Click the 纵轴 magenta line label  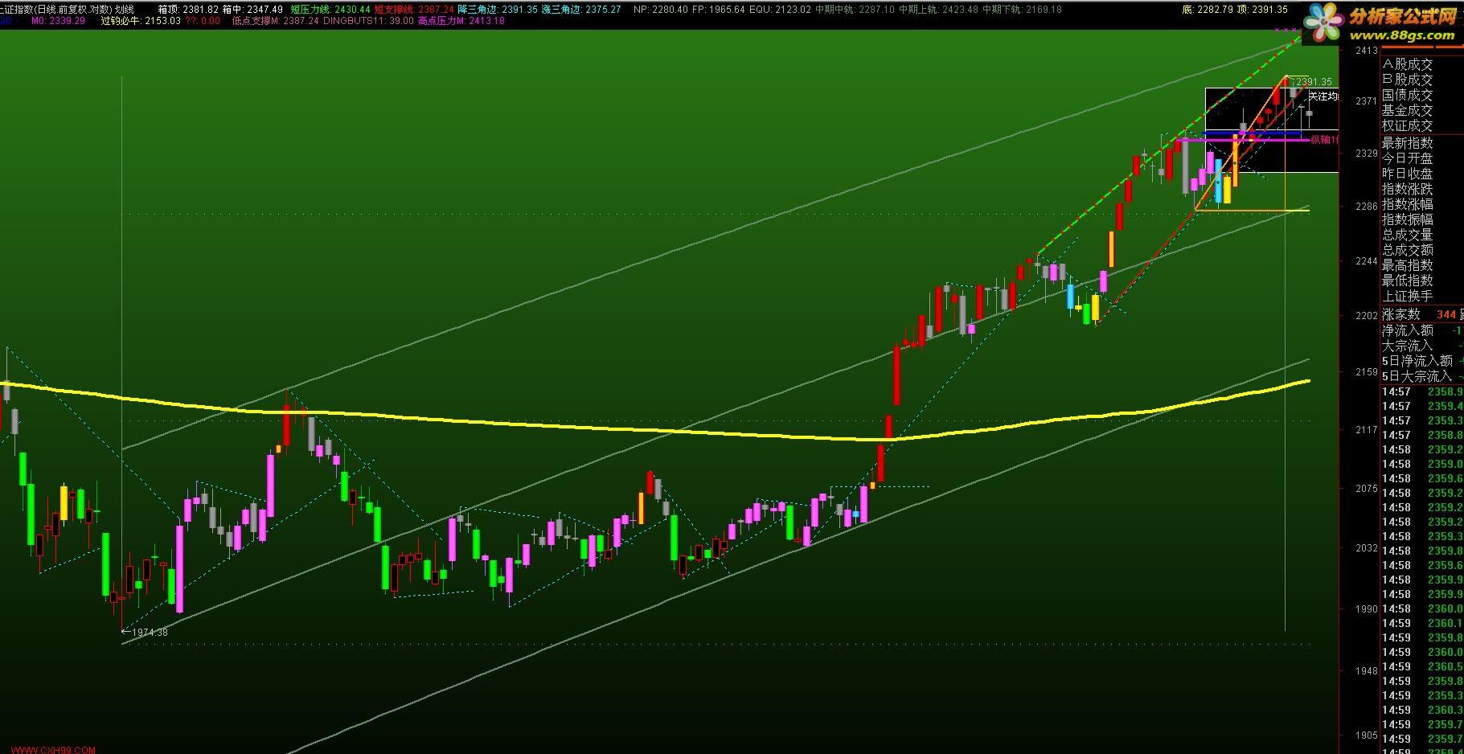point(1324,140)
